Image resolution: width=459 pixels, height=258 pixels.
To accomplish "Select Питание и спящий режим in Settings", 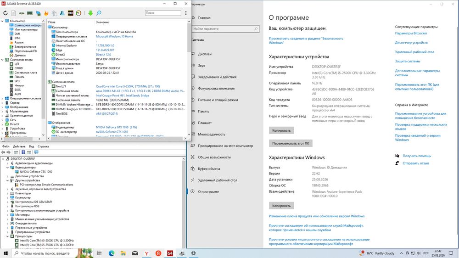I will pos(218,100).
